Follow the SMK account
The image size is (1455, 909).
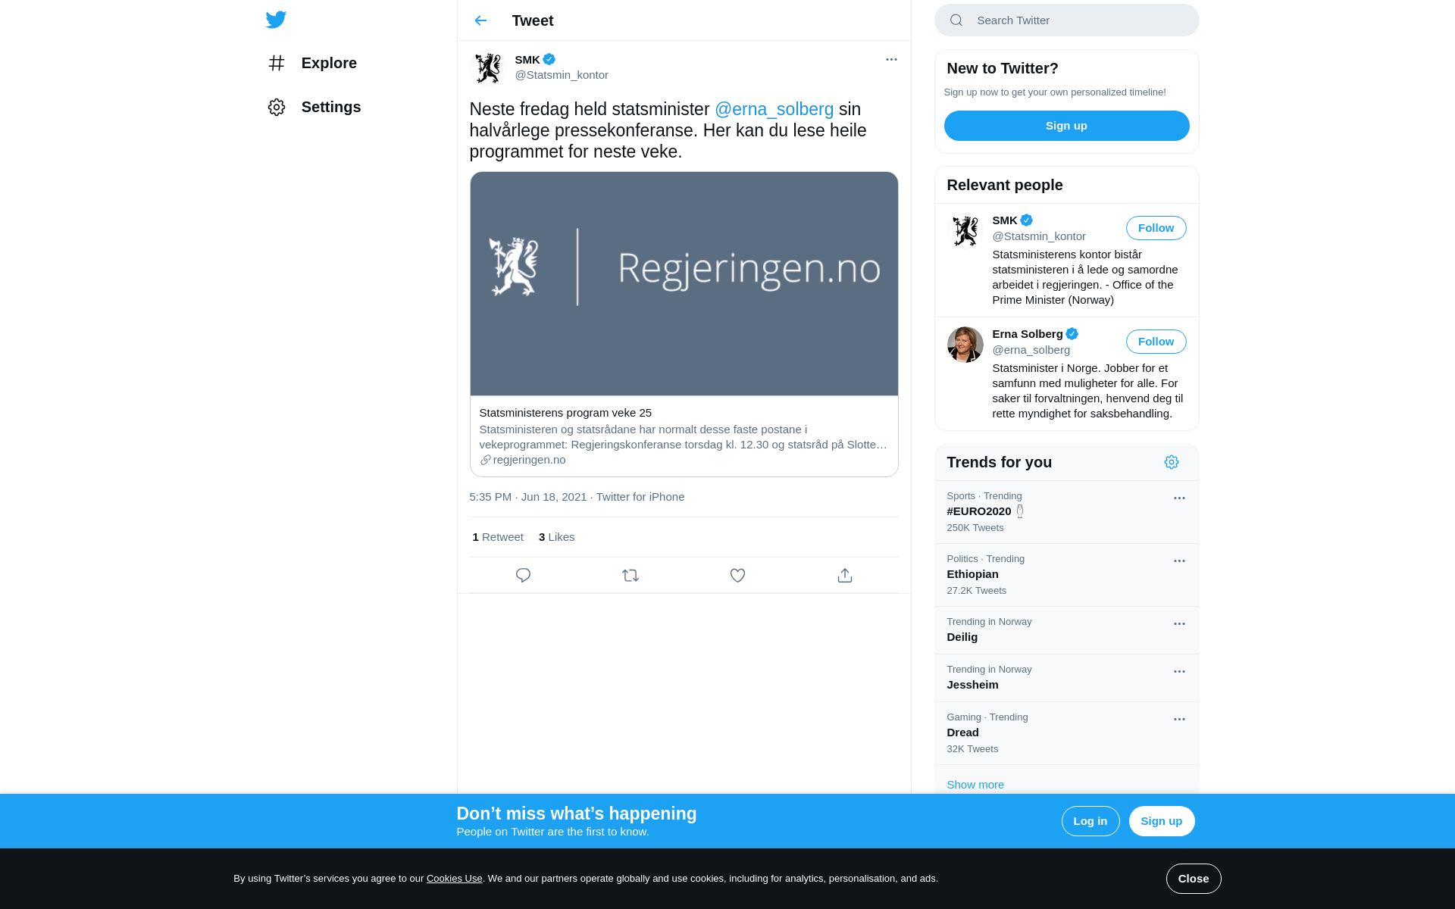click(x=1156, y=228)
